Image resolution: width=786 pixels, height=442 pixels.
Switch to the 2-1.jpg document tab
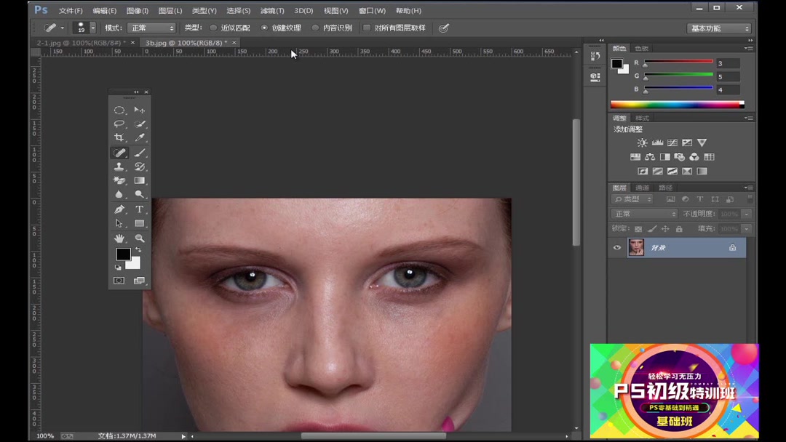point(81,43)
